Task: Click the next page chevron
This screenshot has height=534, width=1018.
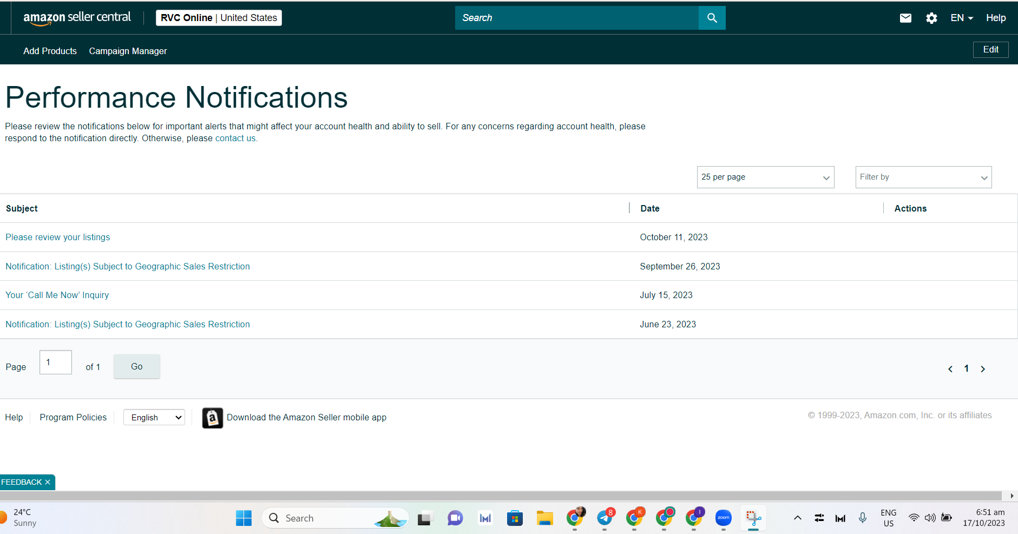Action: [983, 369]
